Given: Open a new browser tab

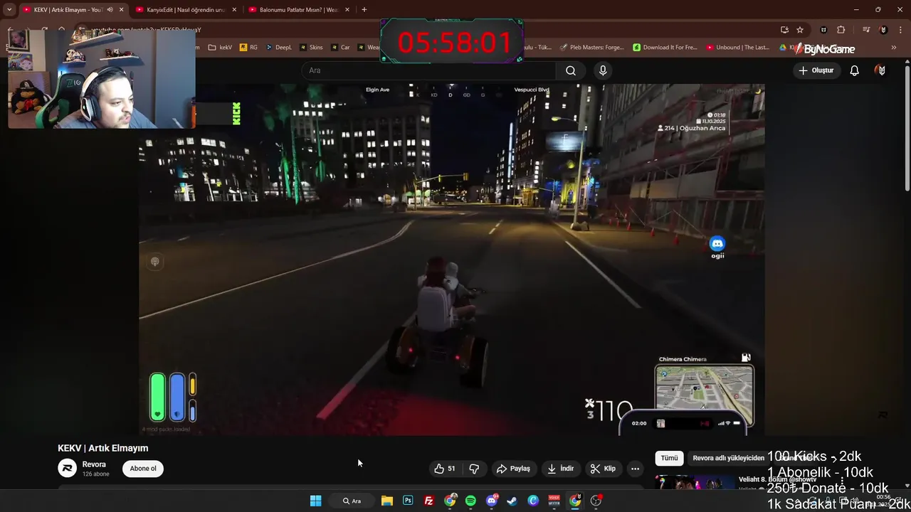Looking at the screenshot, I should click(x=364, y=10).
